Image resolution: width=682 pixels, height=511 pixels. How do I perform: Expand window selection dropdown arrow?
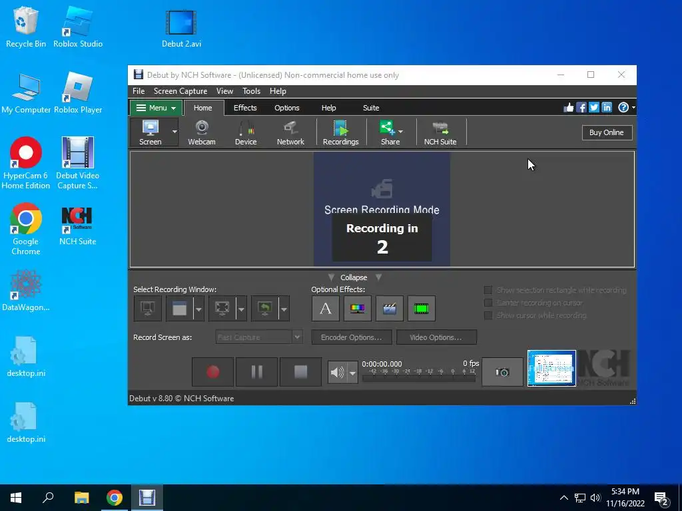pyautogui.click(x=198, y=309)
